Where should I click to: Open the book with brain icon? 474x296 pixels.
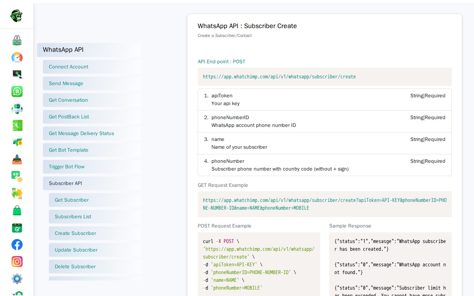pos(17,40)
